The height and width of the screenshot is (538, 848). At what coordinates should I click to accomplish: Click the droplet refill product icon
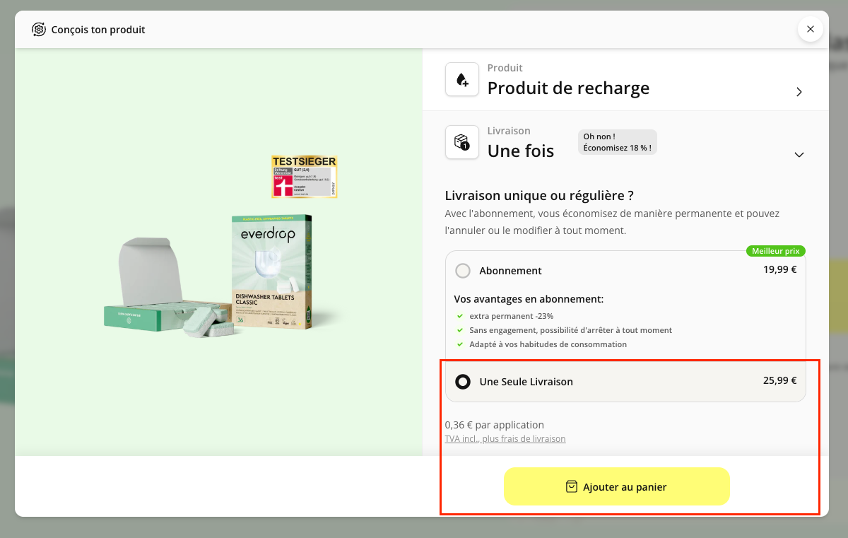tap(462, 80)
